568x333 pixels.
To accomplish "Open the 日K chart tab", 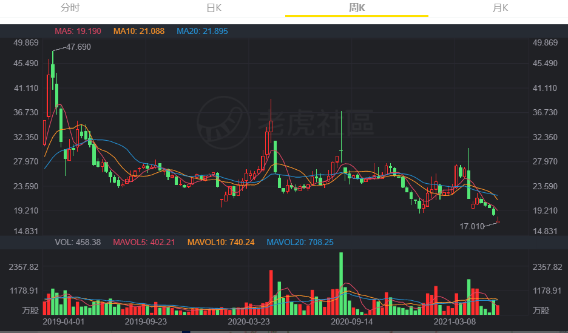I will coord(214,8).
